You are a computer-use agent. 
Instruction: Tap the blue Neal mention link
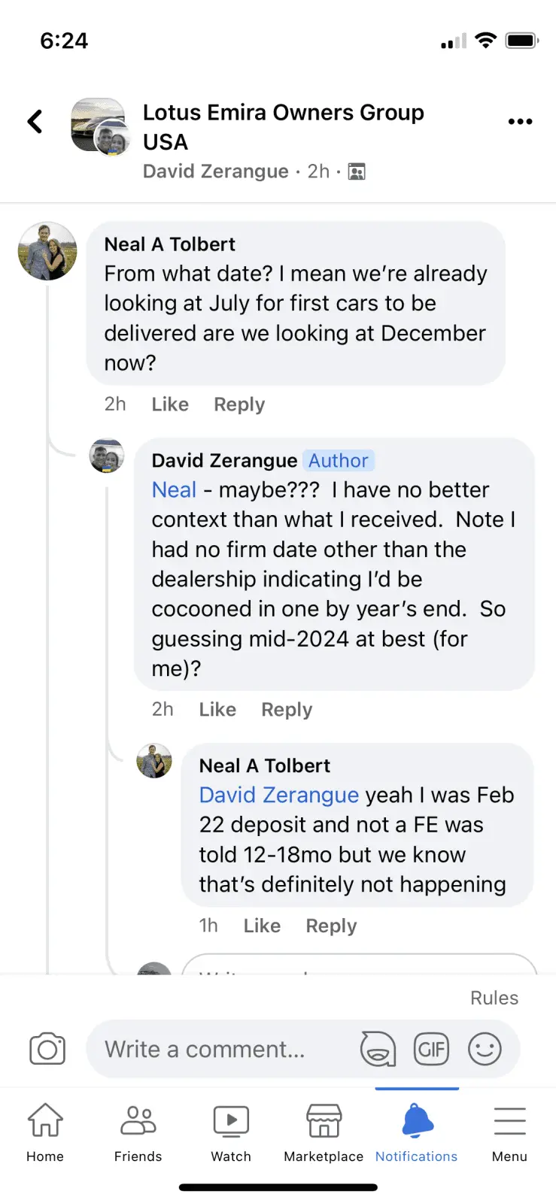coord(174,490)
